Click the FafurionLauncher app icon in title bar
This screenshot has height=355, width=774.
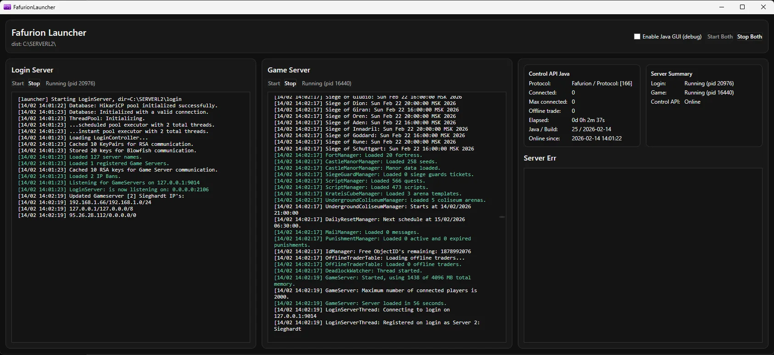[7, 7]
